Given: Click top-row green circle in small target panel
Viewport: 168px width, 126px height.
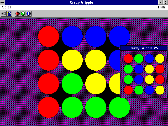Looking at the screenshot, I should (x=139, y=59).
